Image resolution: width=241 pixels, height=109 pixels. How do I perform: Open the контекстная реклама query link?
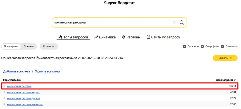pyautogui.click(x=19, y=86)
